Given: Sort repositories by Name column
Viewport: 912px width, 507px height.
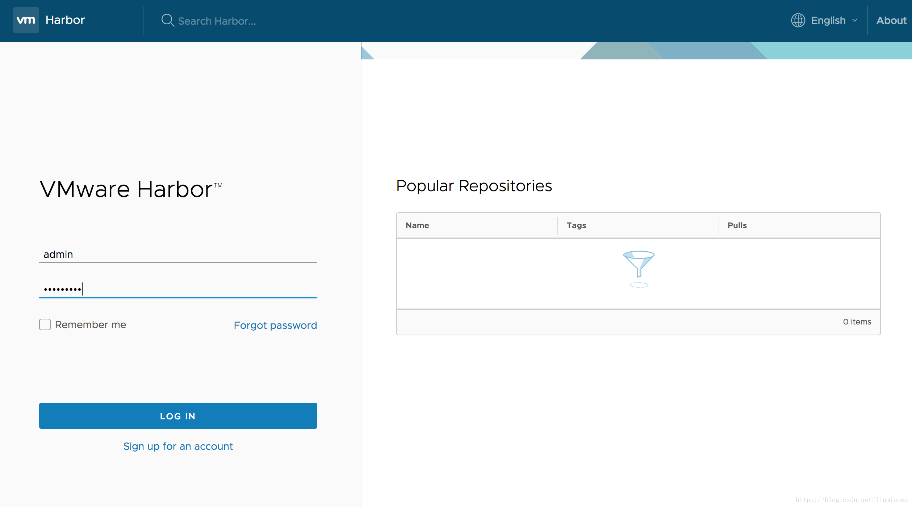Looking at the screenshot, I should coord(417,225).
